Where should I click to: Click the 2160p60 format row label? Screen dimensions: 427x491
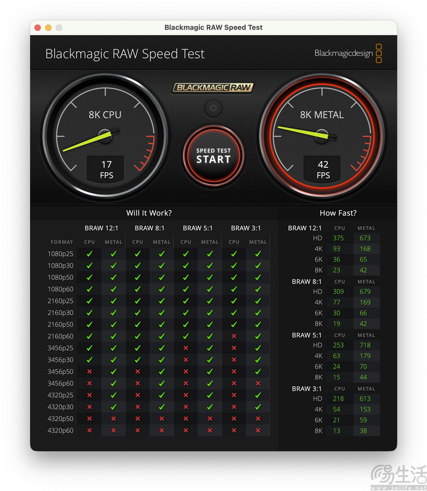(60, 336)
